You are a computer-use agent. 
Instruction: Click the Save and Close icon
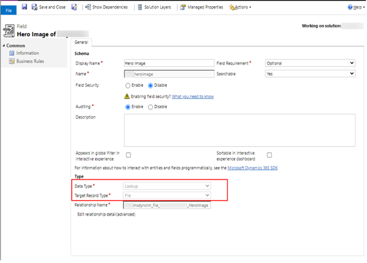point(34,7)
